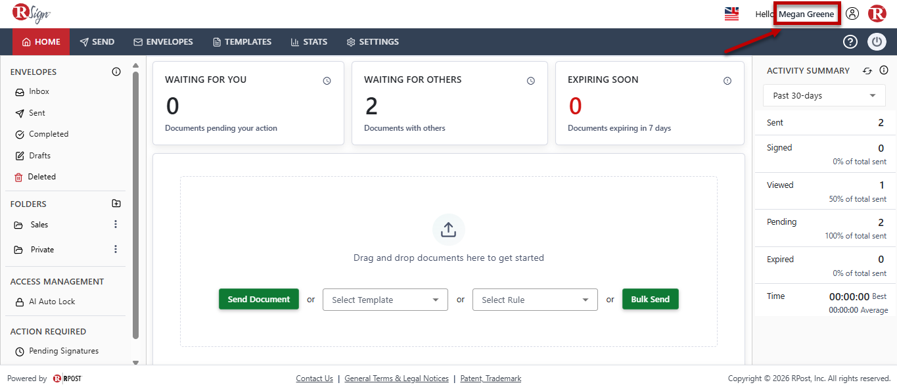The image size is (897, 389).
Task: Open the Private folder options menu
Action: (x=116, y=249)
